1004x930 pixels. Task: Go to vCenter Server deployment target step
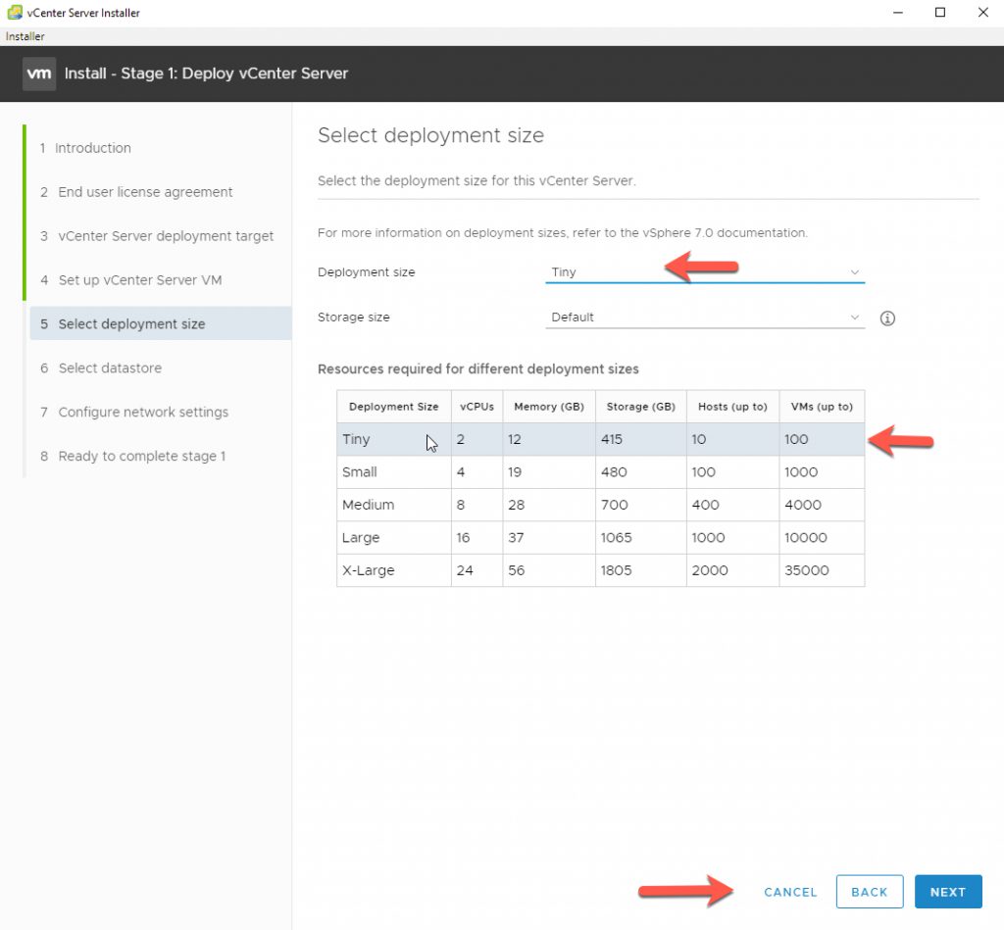coord(157,236)
